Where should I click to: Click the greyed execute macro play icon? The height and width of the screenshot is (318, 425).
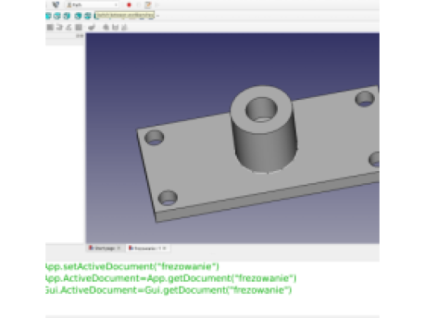157,5
